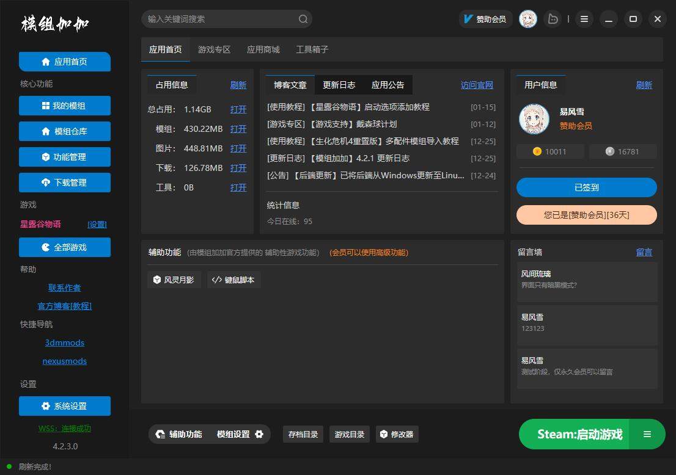676x475 pixels.
Task: Select 我的模组 in the sidebar
Action: [65, 106]
